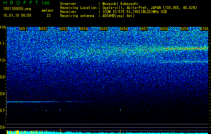211x134 pixels.
Task: Click the 0654 time marker
Action: [x=84, y=29]
